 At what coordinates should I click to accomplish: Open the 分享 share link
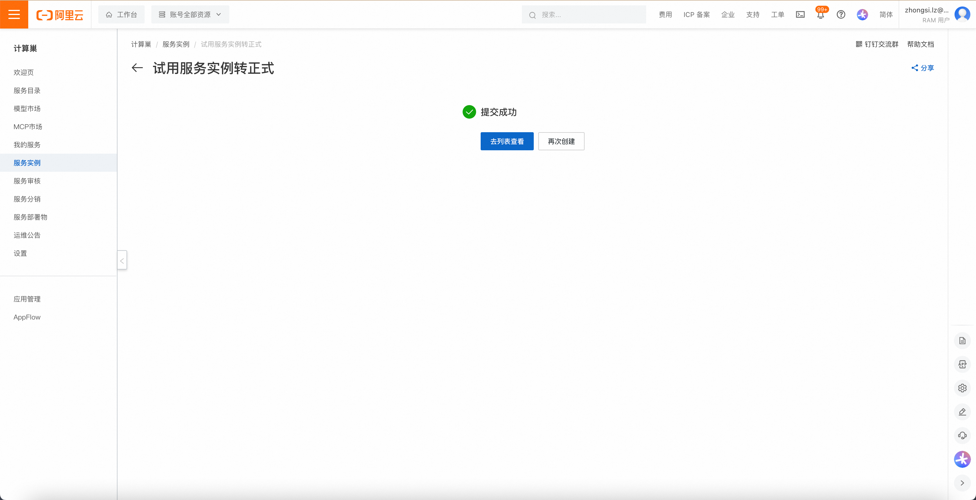[x=923, y=68]
